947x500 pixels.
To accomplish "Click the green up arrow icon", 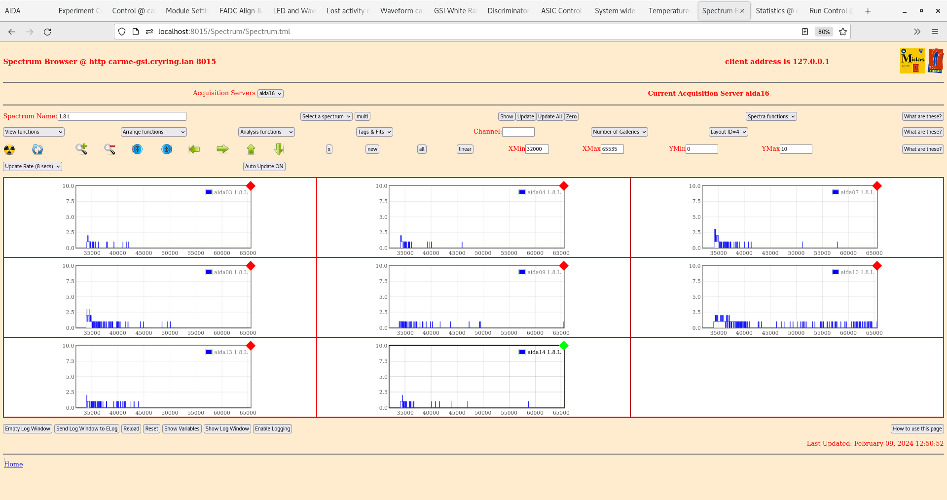I will [251, 149].
